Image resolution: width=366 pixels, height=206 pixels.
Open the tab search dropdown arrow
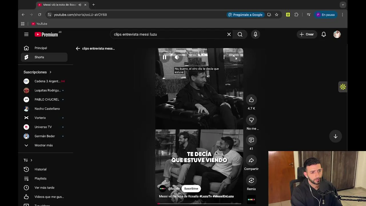[343, 5]
